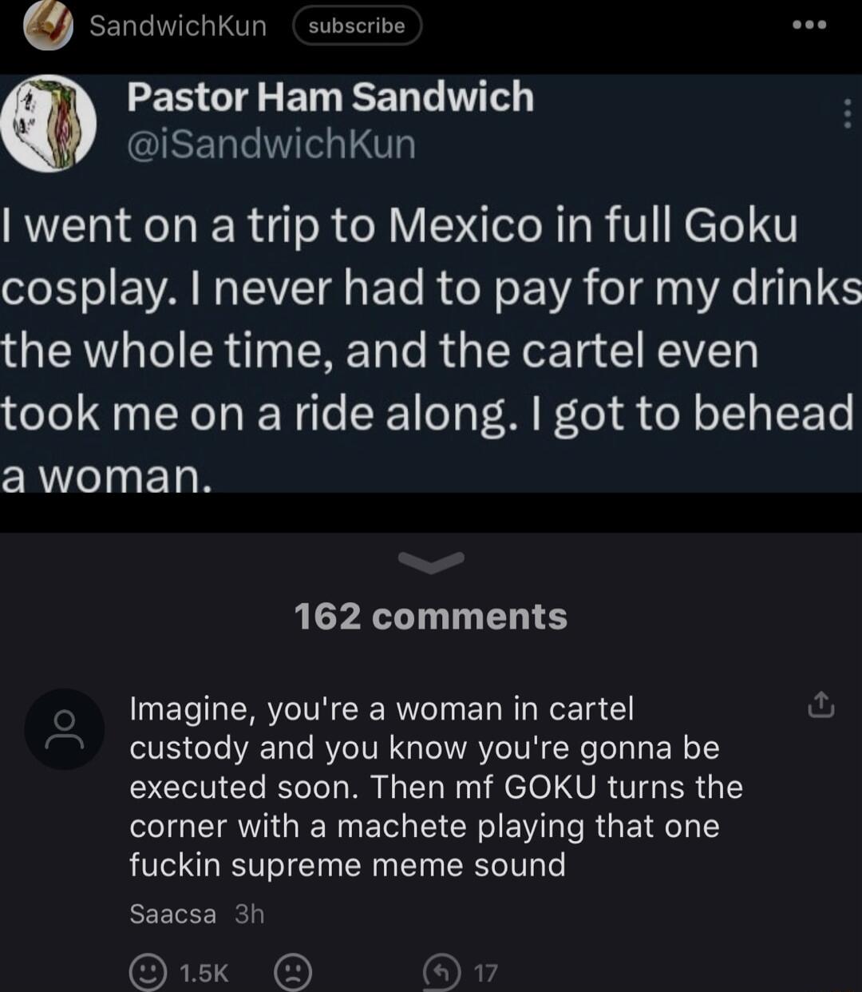Open the Pastor Ham Sandwich display name
The image size is (862, 992).
(330, 97)
